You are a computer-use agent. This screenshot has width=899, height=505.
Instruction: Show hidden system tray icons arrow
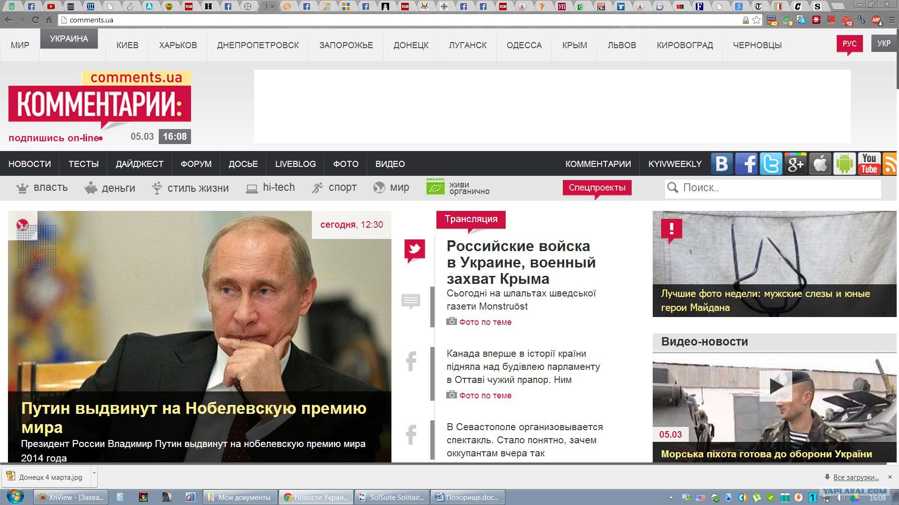pyautogui.click(x=671, y=498)
